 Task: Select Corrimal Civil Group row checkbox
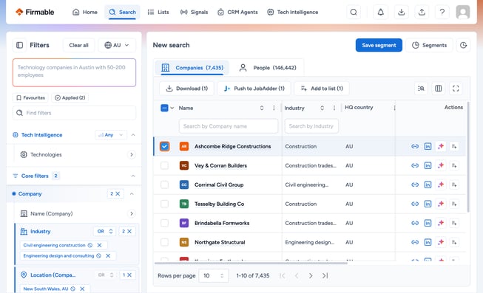click(x=164, y=185)
